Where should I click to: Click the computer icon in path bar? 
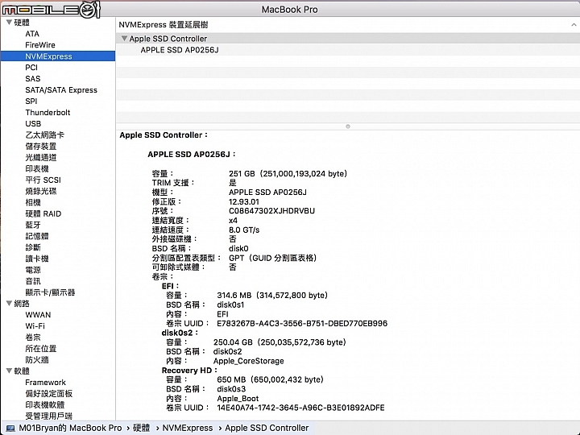[10, 429]
